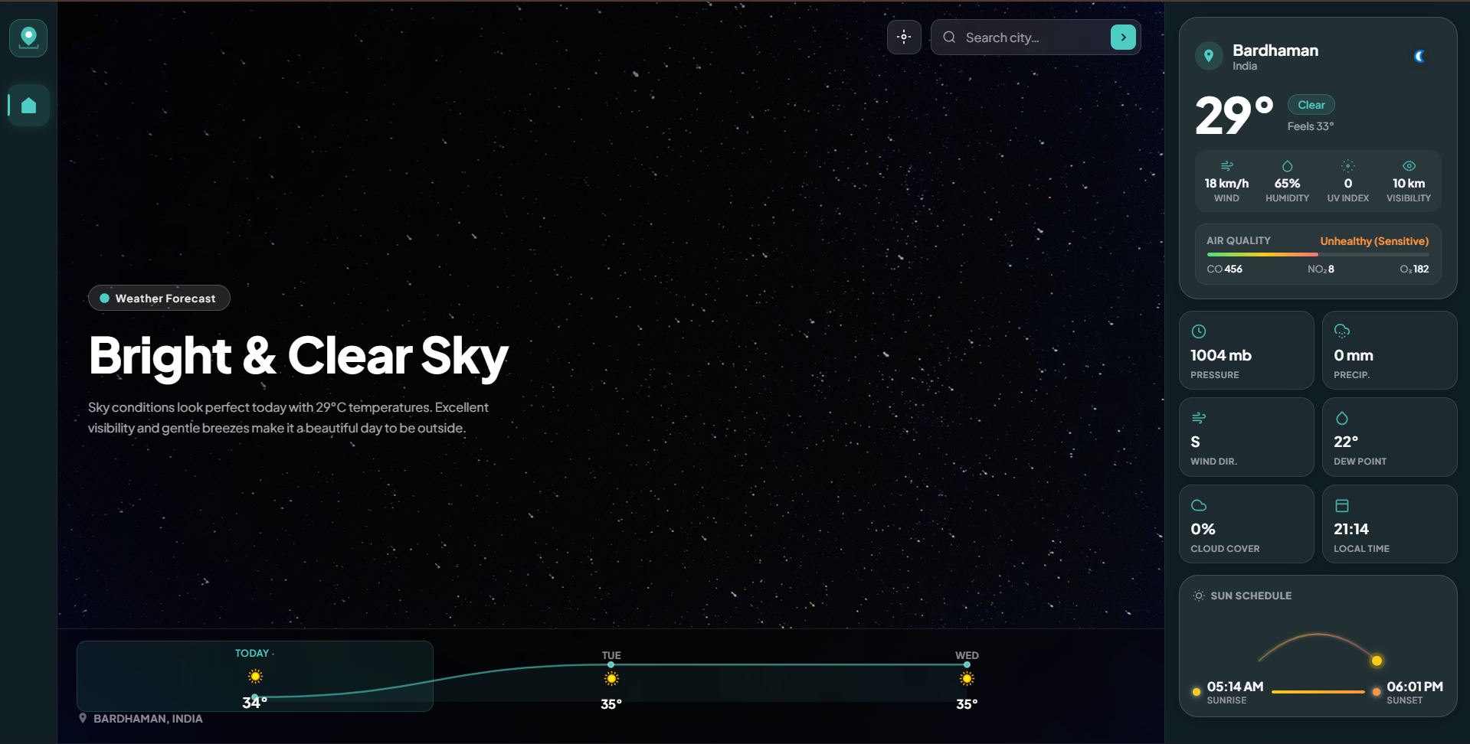Select the UV index icon
The width and height of the screenshot is (1470, 744).
pos(1347,165)
